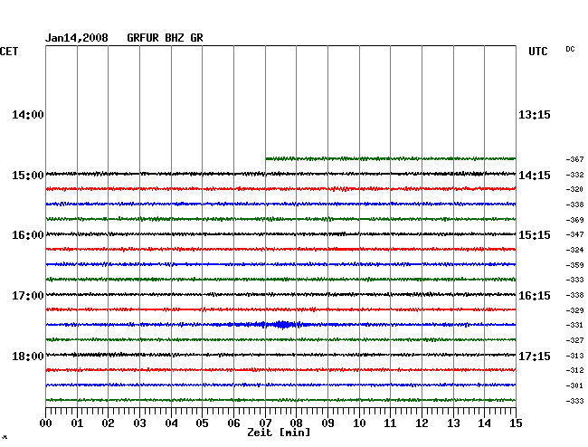Image resolution: width=588 pixels, height=447 pixels.
Task: Click the 15:15 UTC time label
Action: 535,235
